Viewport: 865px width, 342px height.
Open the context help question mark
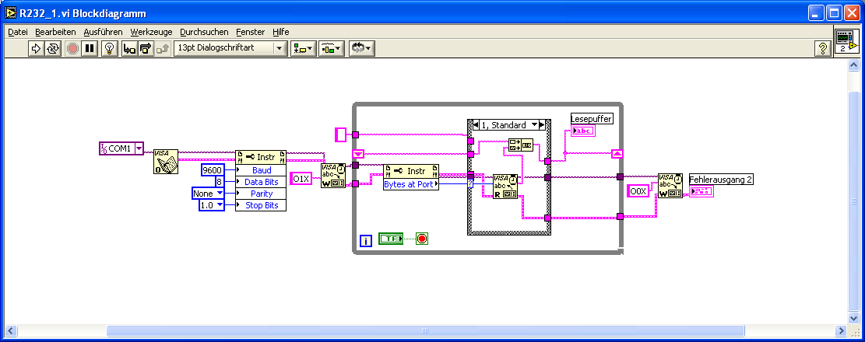823,48
